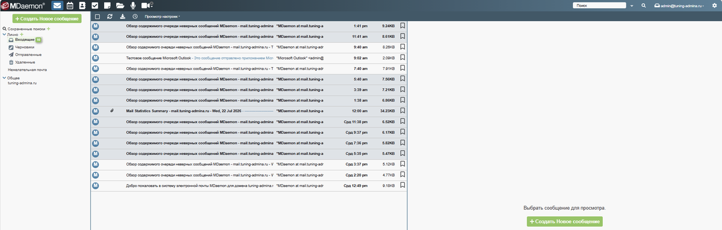Toggle the select-all messages checkbox
This screenshot has width=722, height=230.
tap(97, 16)
